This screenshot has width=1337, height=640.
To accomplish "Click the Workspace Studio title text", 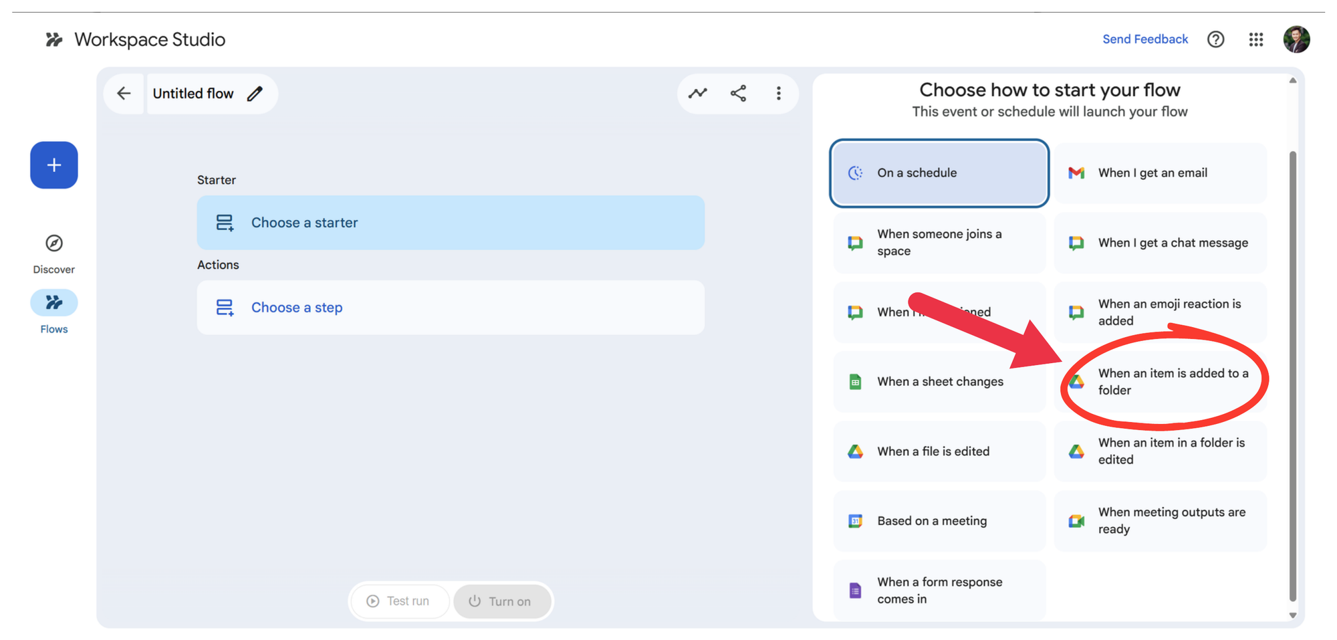I will pos(150,39).
